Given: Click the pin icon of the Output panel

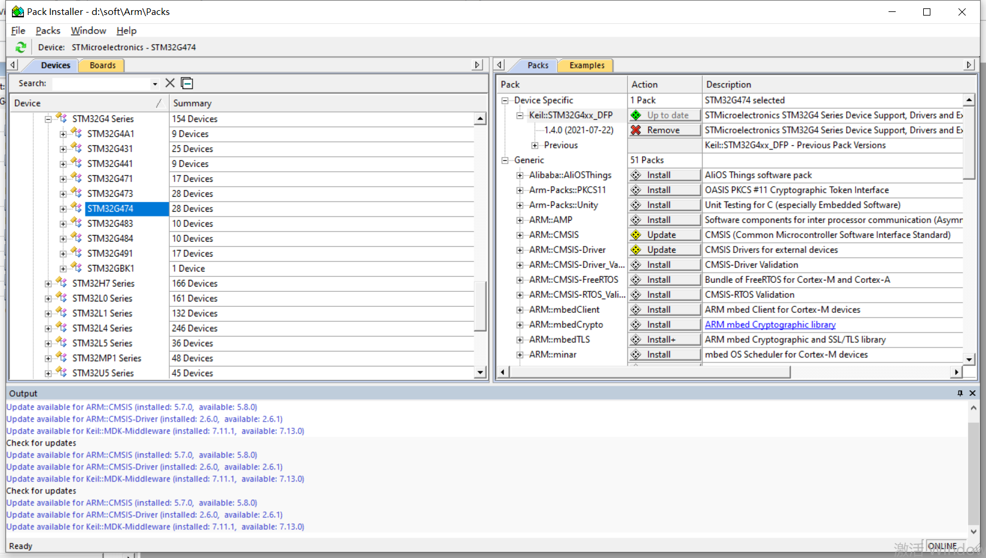Looking at the screenshot, I should pyautogui.click(x=960, y=393).
